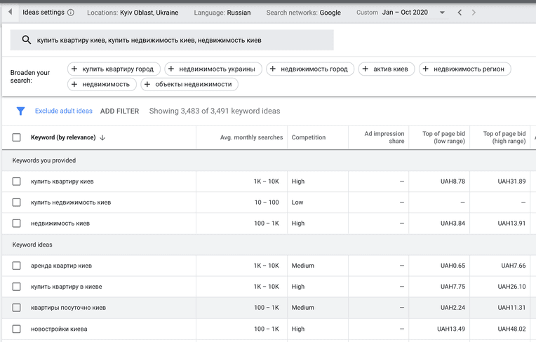The height and width of the screenshot is (342, 536).
Task: Click the 'Keyword ideas' section header
Action: [32, 245]
